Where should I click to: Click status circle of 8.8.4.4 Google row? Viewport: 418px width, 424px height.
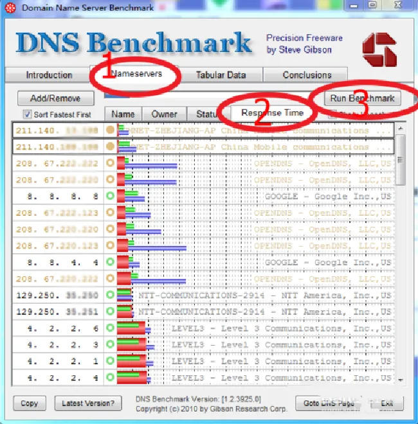tap(110, 261)
